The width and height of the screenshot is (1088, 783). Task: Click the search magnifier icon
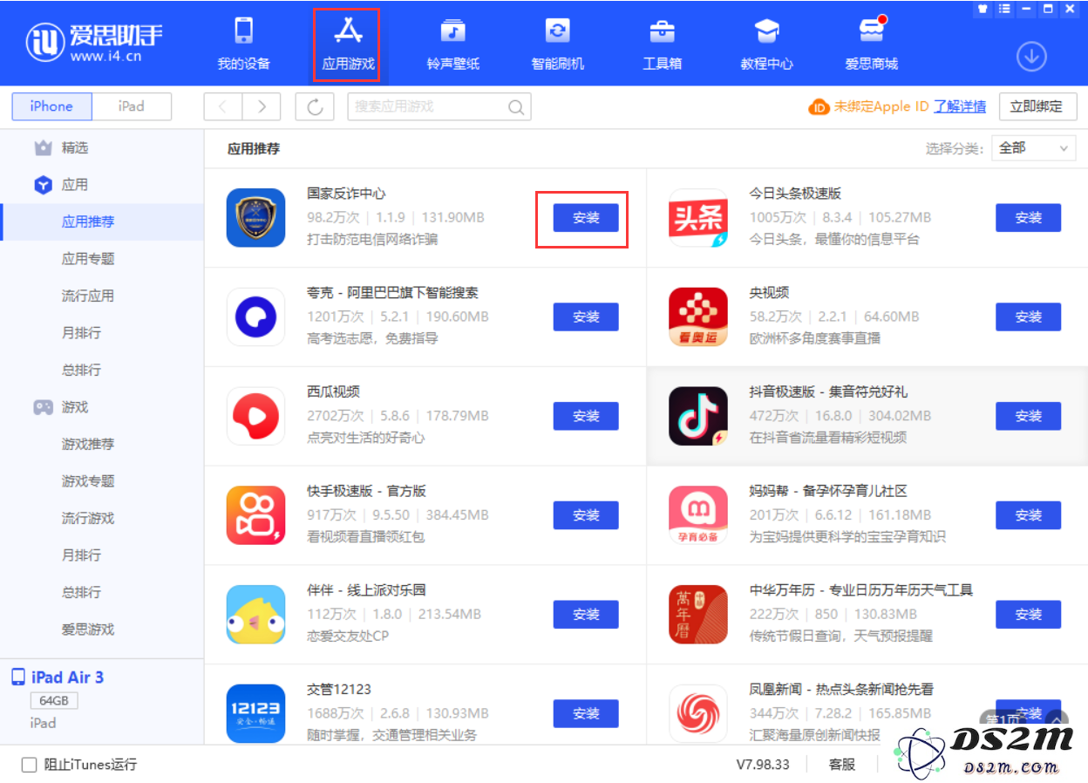click(x=516, y=107)
